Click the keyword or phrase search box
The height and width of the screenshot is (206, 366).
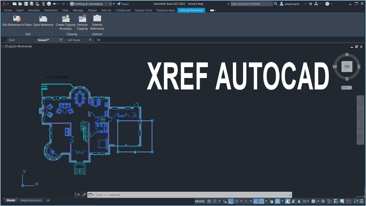[x=251, y=4]
